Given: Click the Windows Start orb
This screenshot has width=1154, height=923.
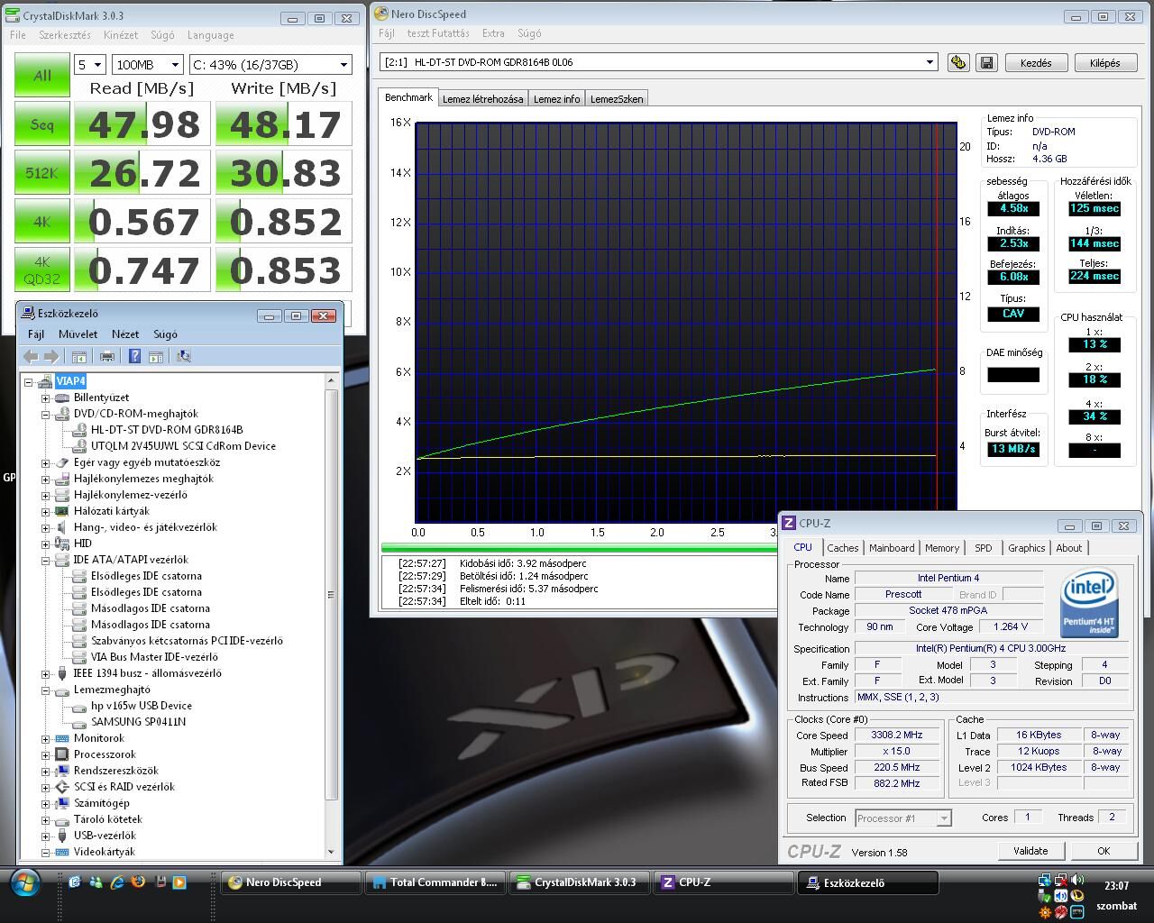Looking at the screenshot, I should 24,882.
